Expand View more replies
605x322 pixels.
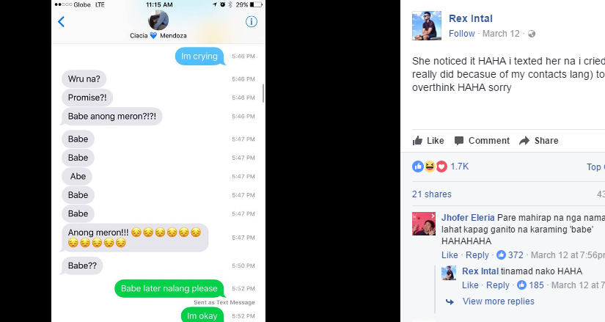[498, 301]
